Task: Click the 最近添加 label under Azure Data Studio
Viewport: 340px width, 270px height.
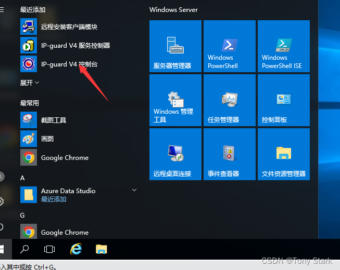Action: tap(54, 199)
